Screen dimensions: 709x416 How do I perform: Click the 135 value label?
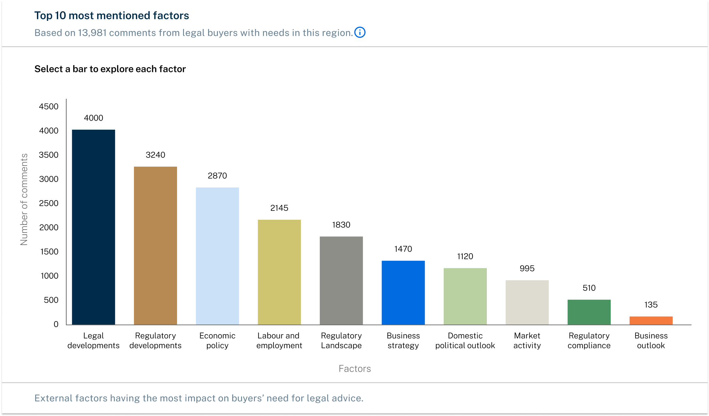[x=651, y=305]
